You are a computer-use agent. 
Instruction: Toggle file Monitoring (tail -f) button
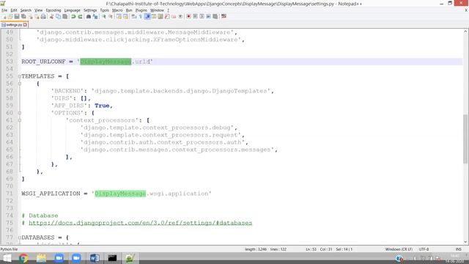[180, 16]
